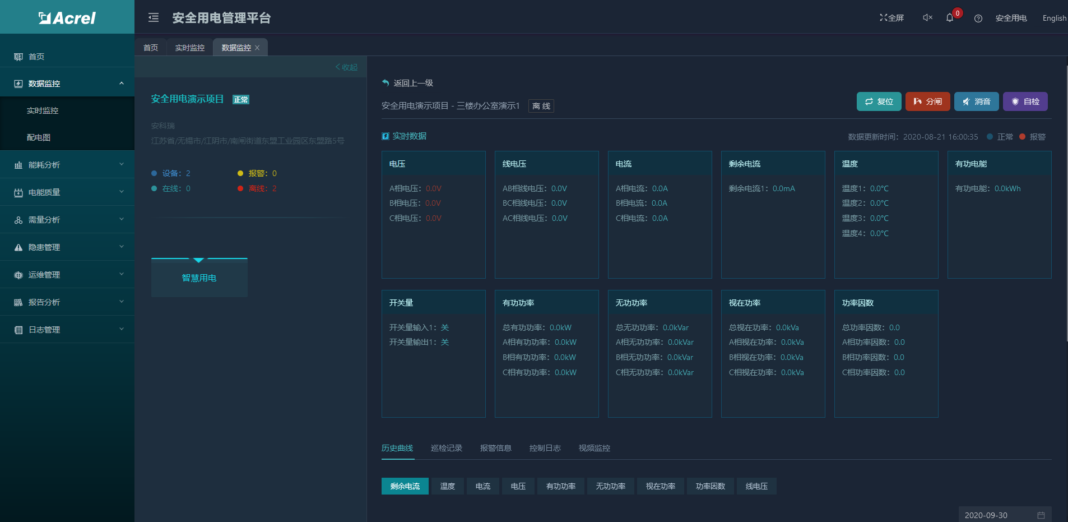
Task: Click the help question mark icon
Action: (978, 19)
